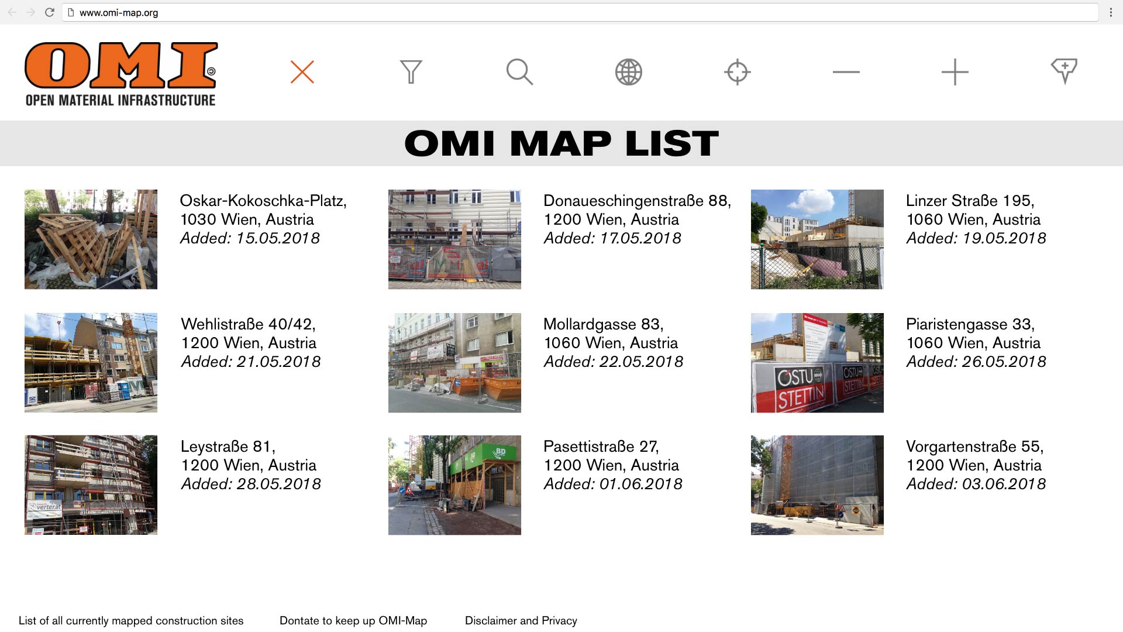Open the browser three-dot menu
Viewport: 1123px width, 632px height.
(1111, 12)
